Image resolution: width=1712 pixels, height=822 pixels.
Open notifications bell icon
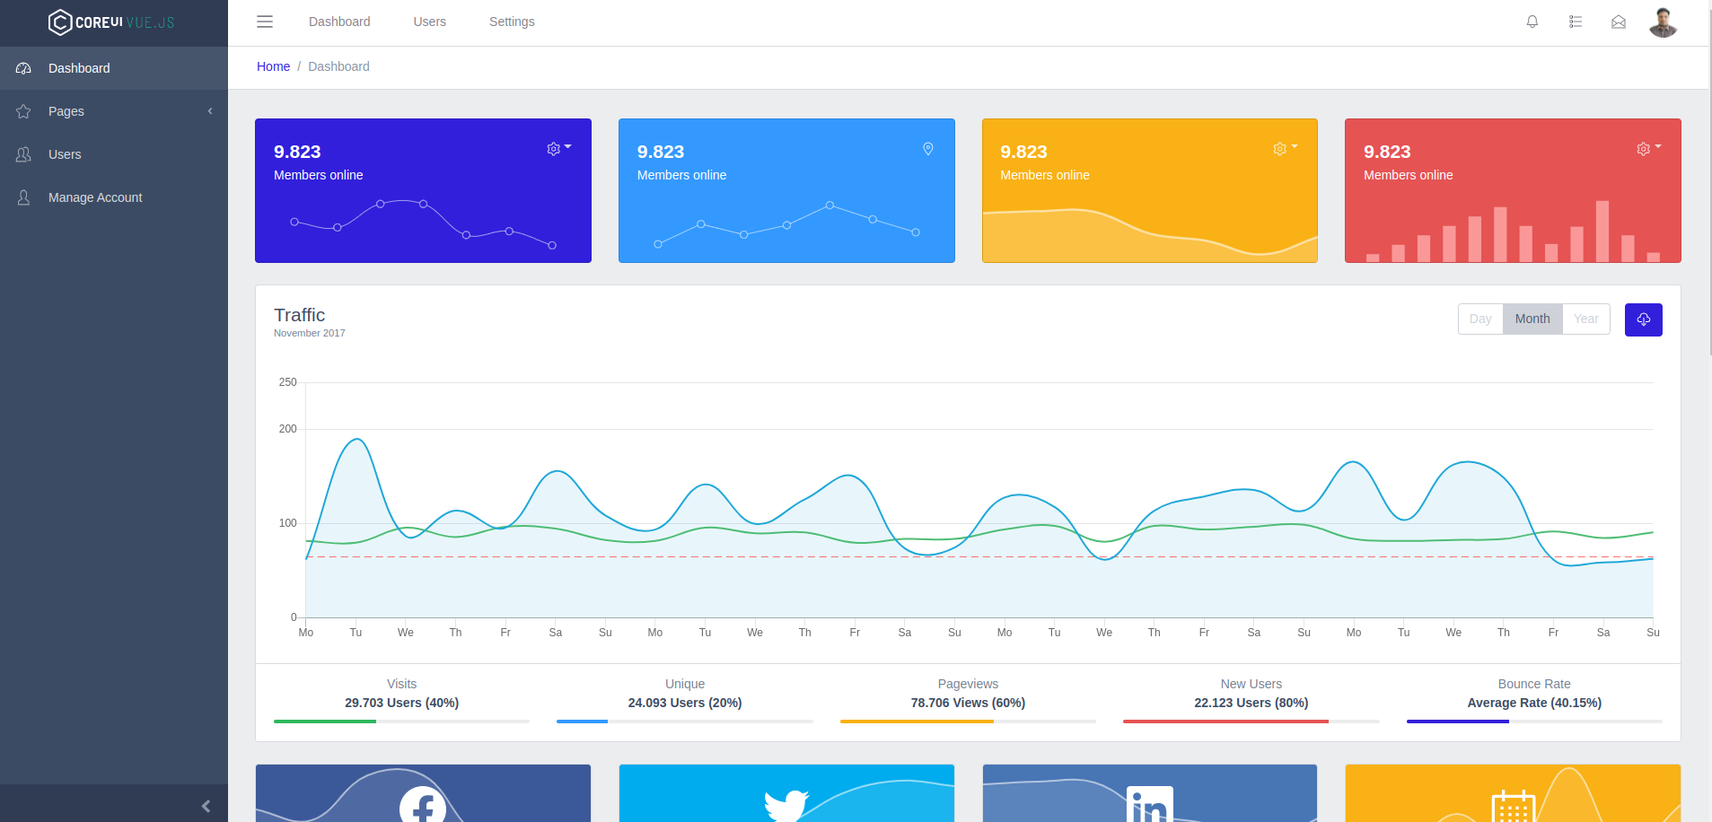(x=1532, y=22)
